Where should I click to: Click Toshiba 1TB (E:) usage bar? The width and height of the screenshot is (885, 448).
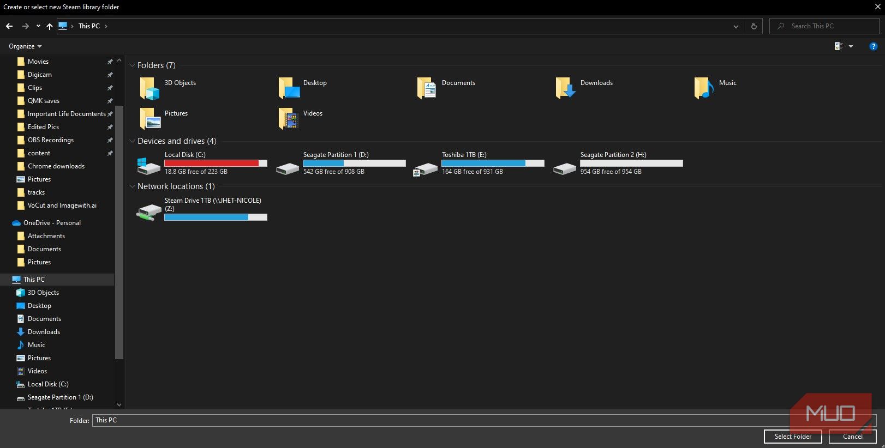click(493, 164)
